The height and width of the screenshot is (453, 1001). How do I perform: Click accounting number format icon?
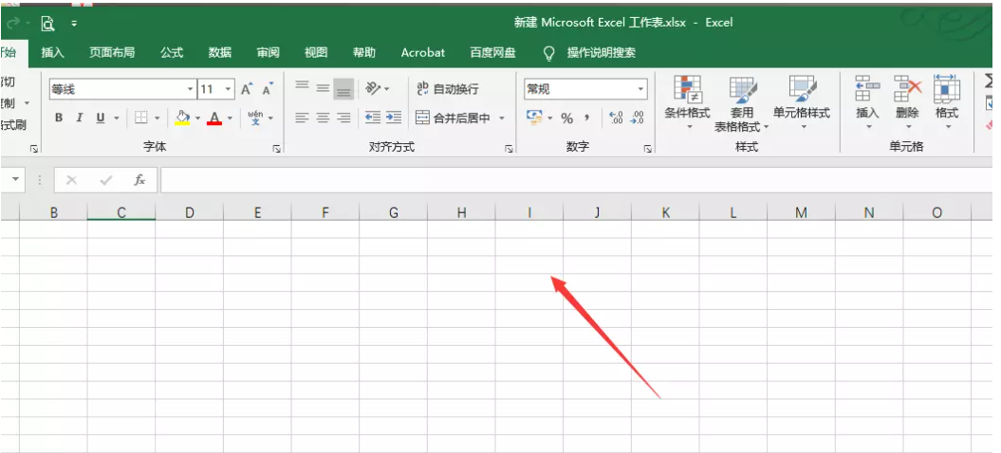(533, 118)
